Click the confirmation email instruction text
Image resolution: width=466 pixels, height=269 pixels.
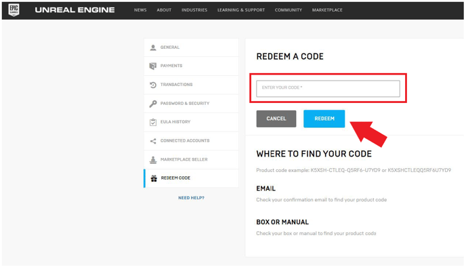322,200
